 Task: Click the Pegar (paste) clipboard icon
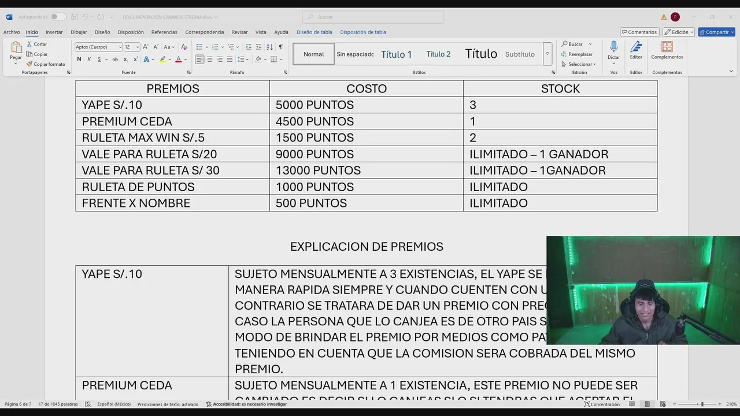[16, 47]
